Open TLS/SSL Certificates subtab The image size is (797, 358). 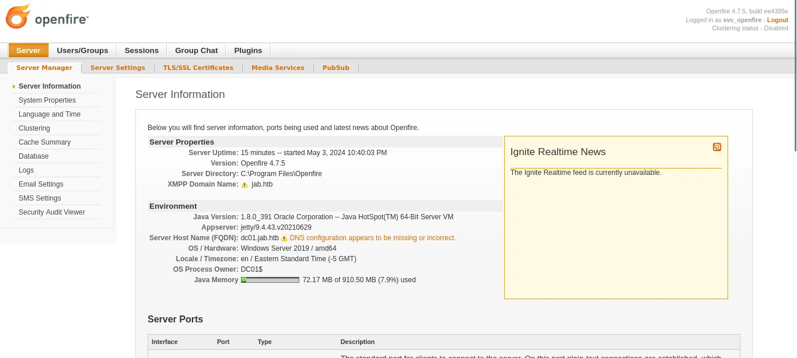tap(198, 68)
